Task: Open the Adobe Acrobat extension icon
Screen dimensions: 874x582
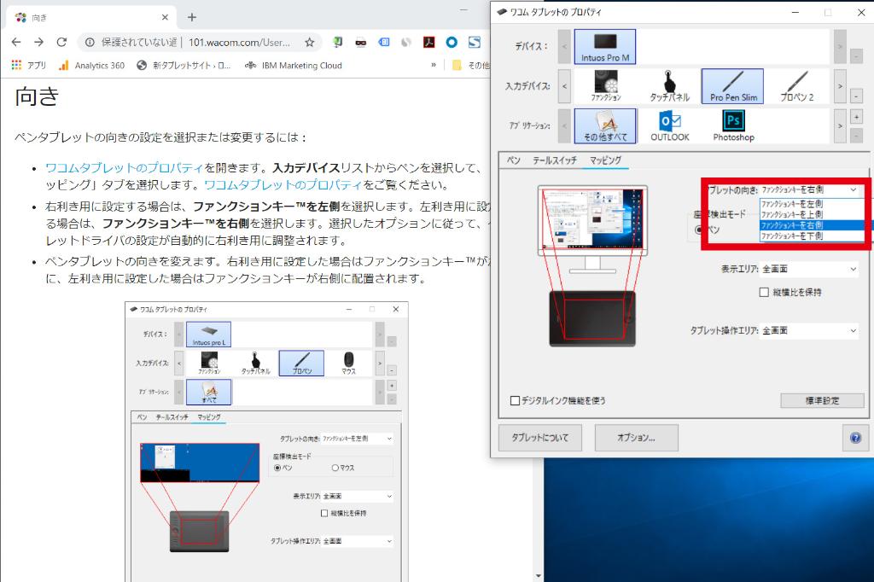Action: pos(428,42)
